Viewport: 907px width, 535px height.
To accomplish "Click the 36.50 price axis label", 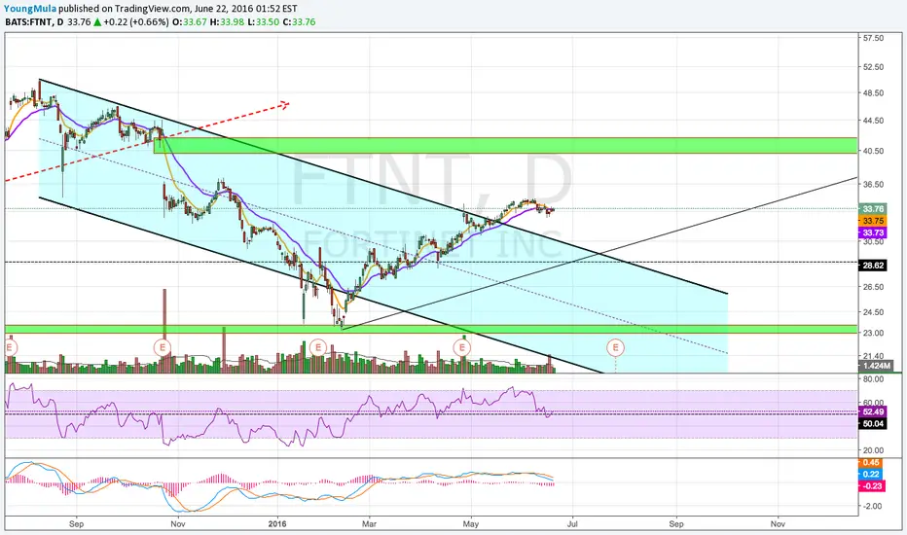I will pyautogui.click(x=873, y=185).
